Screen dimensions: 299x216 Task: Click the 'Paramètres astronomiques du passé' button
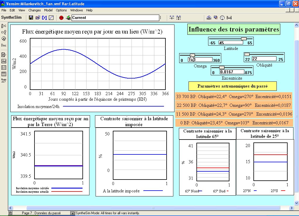233,86
